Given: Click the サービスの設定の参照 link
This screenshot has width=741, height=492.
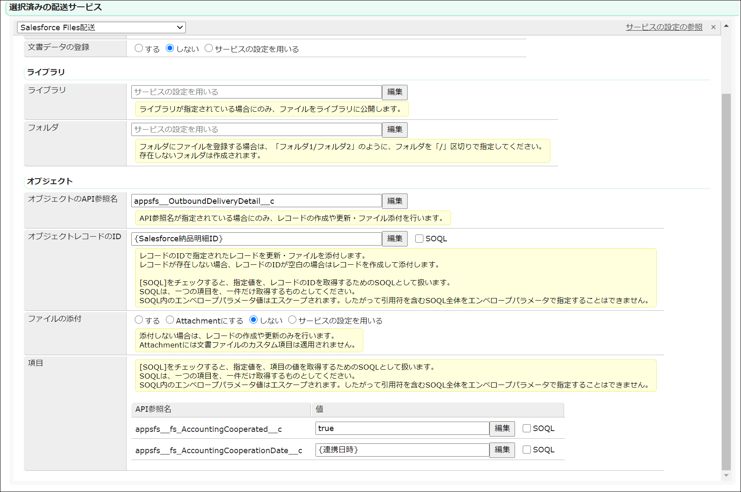Looking at the screenshot, I should [663, 27].
